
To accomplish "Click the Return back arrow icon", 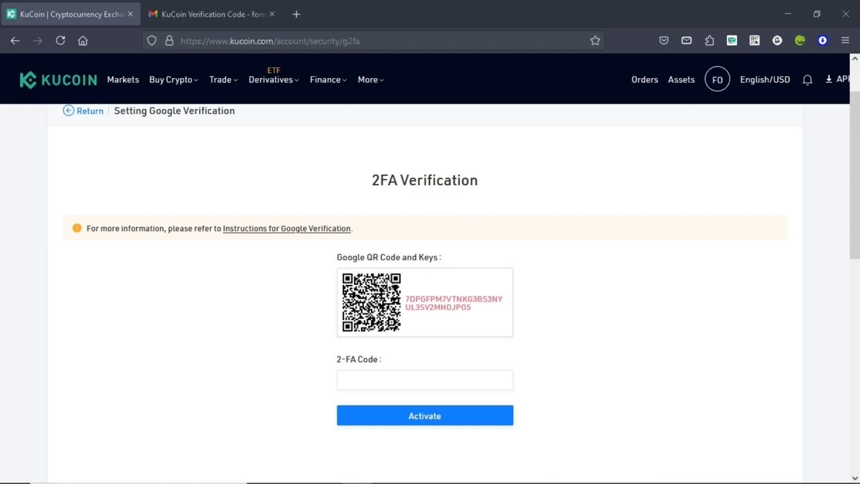I will pyautogui.click(x=69, y=111).
